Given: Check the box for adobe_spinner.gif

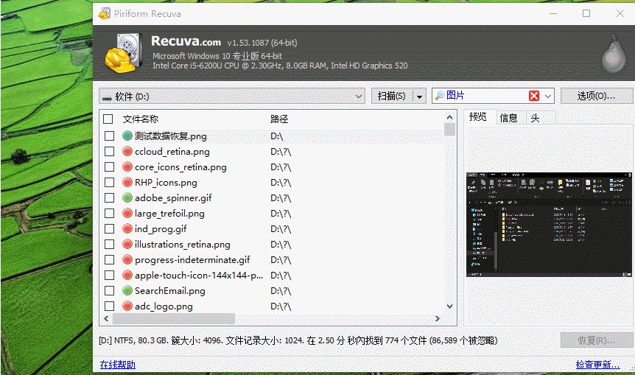Looking at the screenshot, I should click(109, 197).
